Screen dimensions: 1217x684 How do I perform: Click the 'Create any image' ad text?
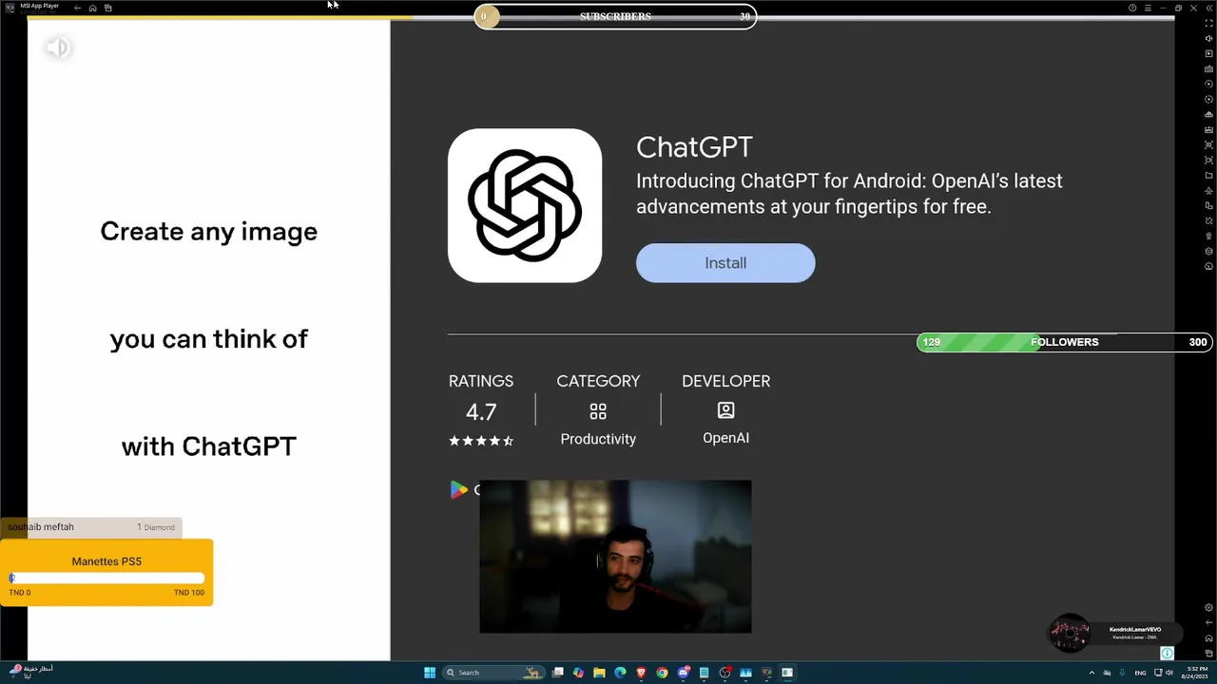208,232
